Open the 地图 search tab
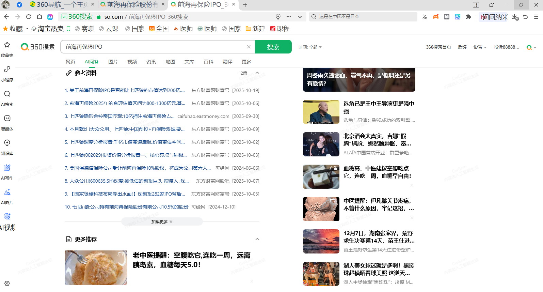Viewport: 543px width, 292px height. pos(170,62)
